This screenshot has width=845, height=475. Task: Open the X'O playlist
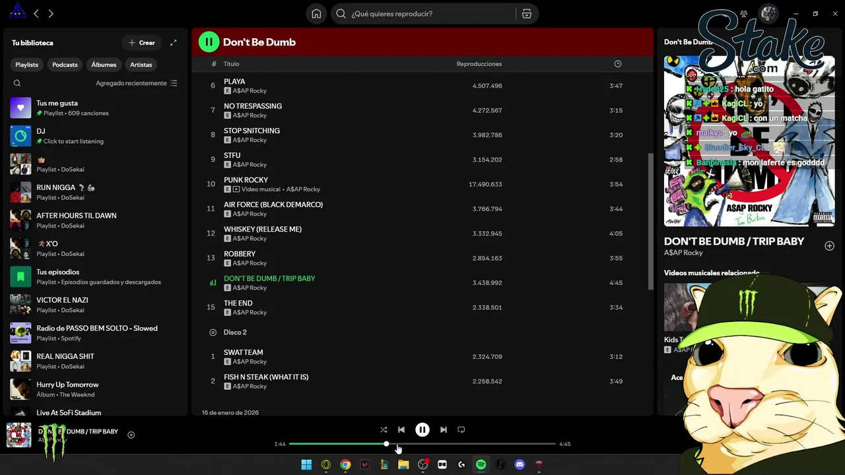94,249
